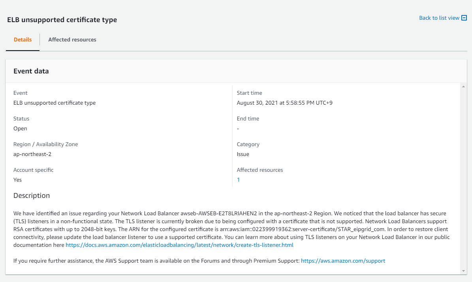The image size is (472, 282).
Task: Click the Status value Open
Action: [x=20, y=128]
